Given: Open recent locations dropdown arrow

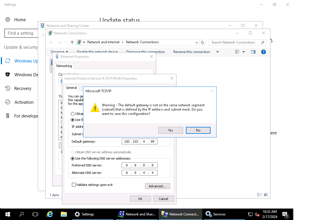Looking at the screenshot, I should 66,42.
